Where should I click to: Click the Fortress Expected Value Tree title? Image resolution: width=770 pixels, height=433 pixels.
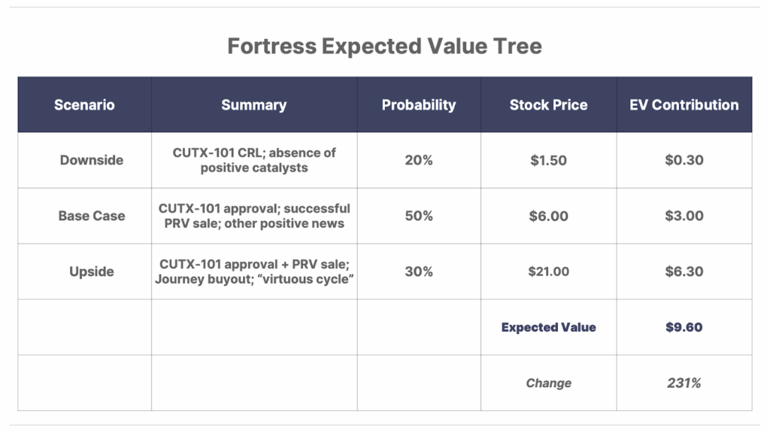tap(384, 46)
